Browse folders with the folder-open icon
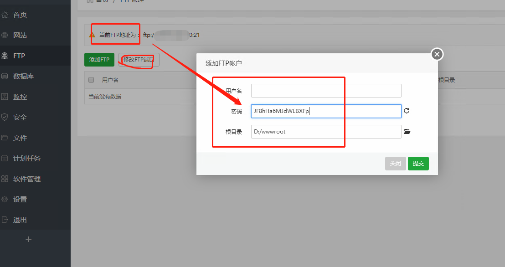This screenshot has width=505, height=267. click(407, 131)
